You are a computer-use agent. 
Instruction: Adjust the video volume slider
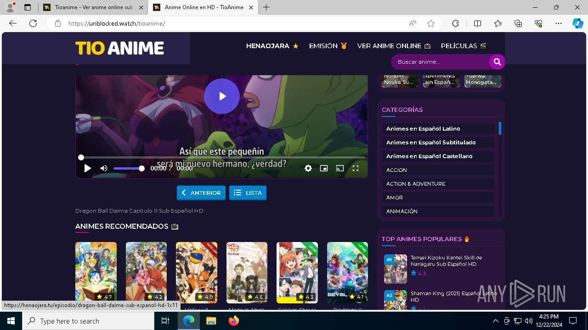tap(129, 168)
